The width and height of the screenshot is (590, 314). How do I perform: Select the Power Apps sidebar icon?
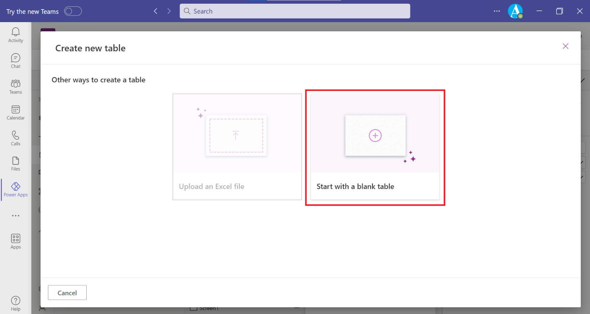pos(15,189)
